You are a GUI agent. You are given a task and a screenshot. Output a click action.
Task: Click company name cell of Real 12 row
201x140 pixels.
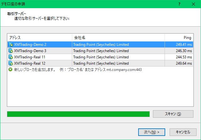118,63
